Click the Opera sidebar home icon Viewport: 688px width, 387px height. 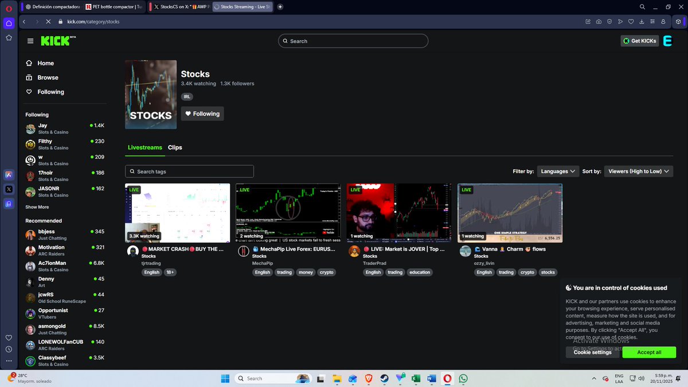[x=9, y=24]
